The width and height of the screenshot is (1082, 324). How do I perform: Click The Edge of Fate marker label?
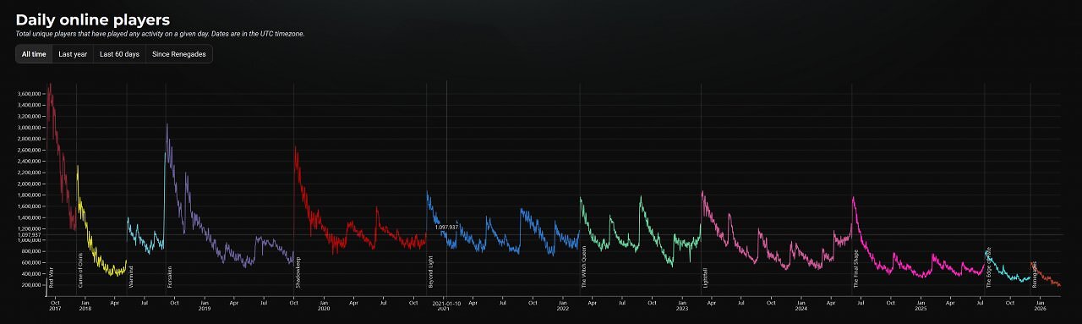coord(988,267)
